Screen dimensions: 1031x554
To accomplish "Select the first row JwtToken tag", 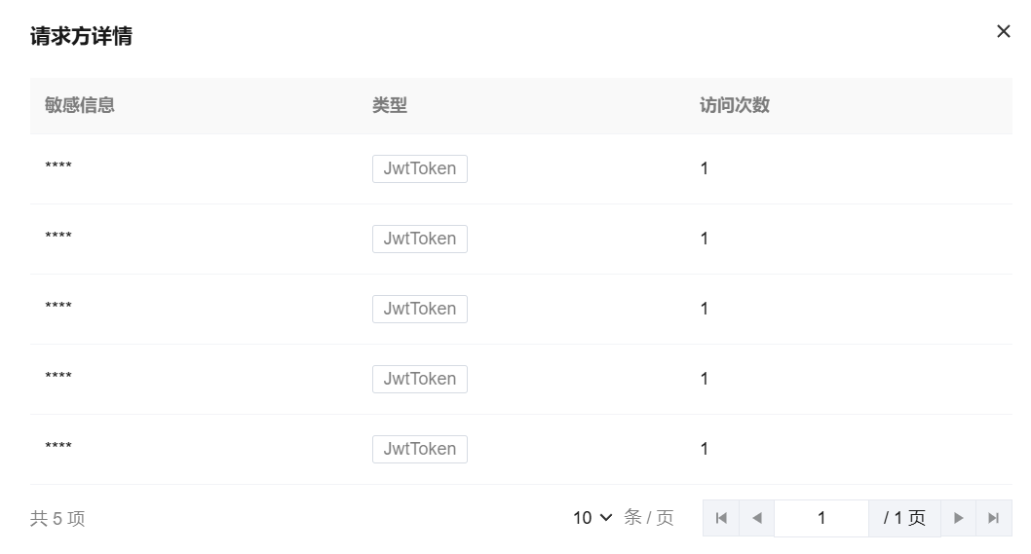I will (x=419, y=168).
